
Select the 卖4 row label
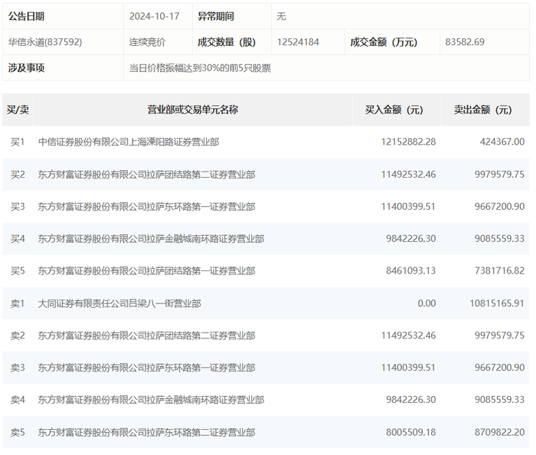click(x=18, y=400)
